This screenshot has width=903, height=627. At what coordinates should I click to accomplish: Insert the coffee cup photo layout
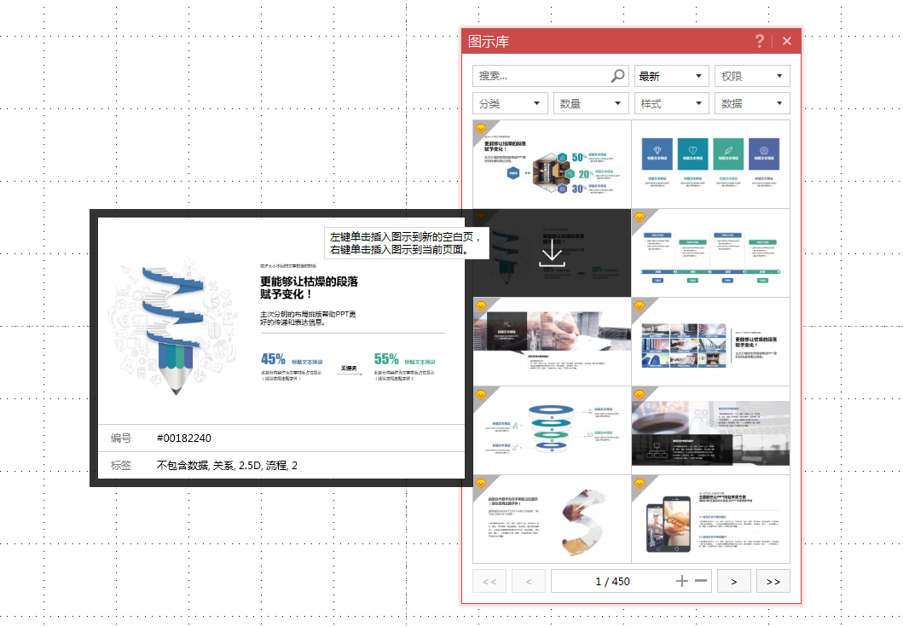(x=710, y=431)
